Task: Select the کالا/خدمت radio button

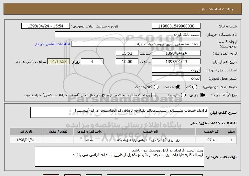Action: 156,87
